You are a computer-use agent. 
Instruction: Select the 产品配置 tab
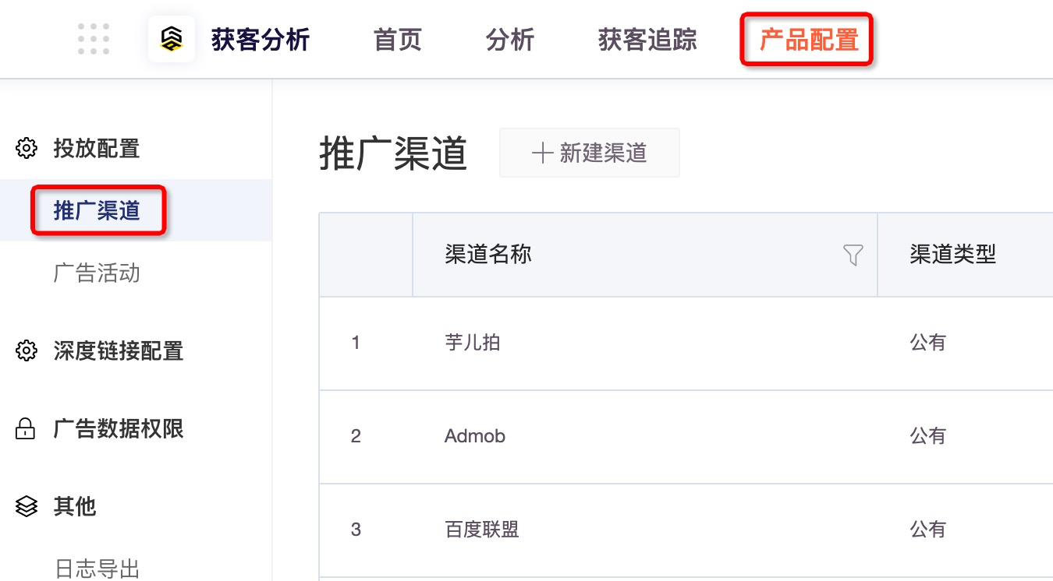(x=806, y=38)
